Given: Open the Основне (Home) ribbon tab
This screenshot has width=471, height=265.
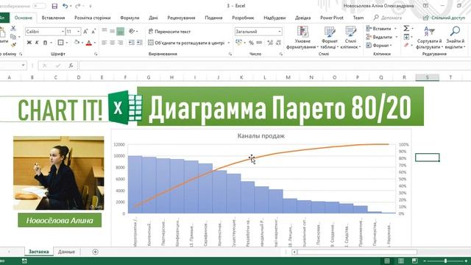Looking at the screenshot, I should point(23,18).
